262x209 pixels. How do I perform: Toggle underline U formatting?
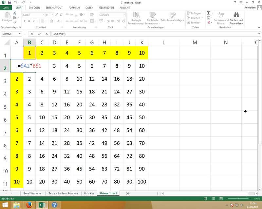[34, 21]
